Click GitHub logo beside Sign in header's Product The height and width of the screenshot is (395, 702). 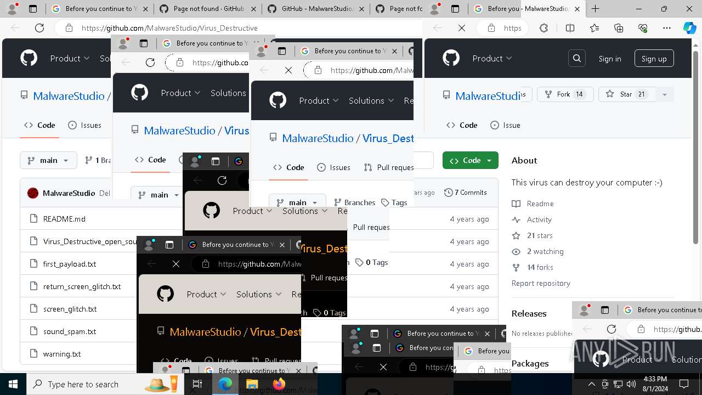[451, 58]
